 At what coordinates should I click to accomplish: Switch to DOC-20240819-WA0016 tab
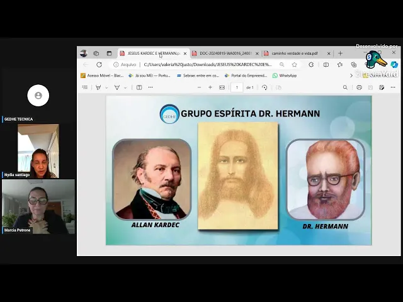point(225,53)
